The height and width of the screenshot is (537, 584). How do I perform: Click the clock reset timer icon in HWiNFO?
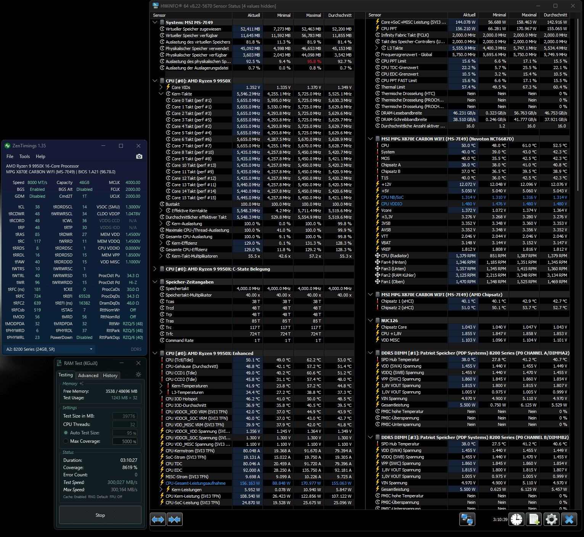point(516,519)
